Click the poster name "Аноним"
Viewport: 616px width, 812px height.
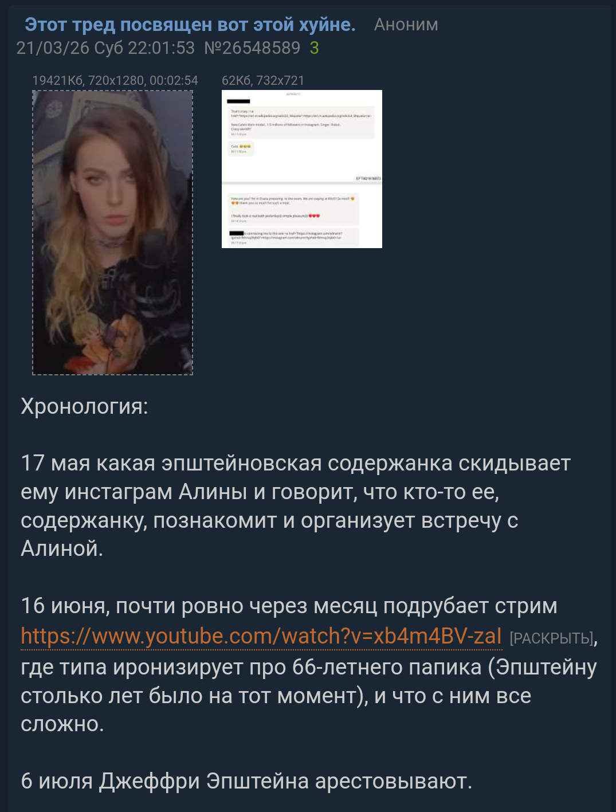406,25
